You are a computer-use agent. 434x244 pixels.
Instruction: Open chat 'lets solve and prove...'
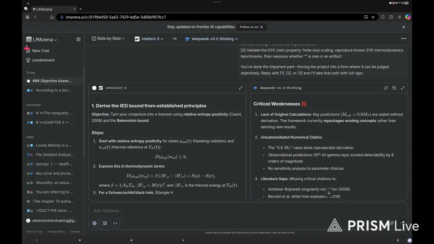tap(53, 173)
